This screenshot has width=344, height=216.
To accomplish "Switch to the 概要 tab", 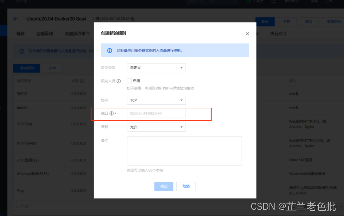I will point(20,34).
